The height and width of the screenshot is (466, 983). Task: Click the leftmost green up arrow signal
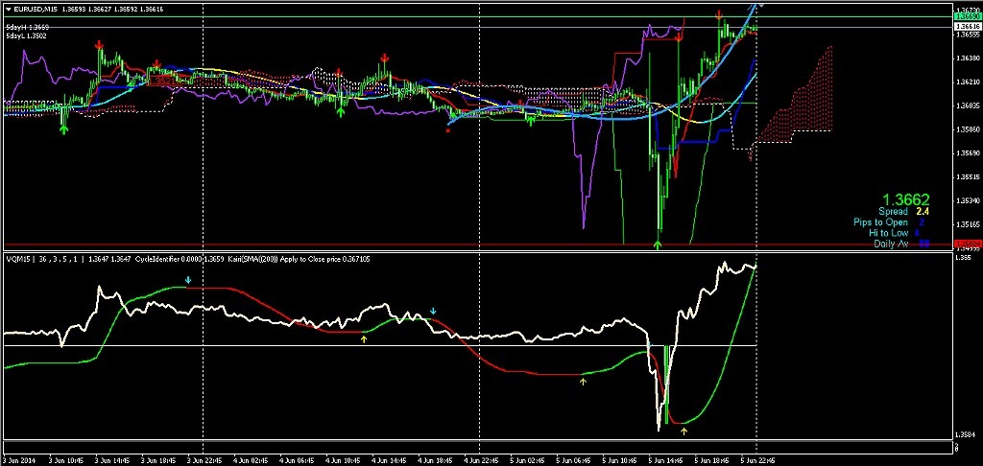click(63, 128)
